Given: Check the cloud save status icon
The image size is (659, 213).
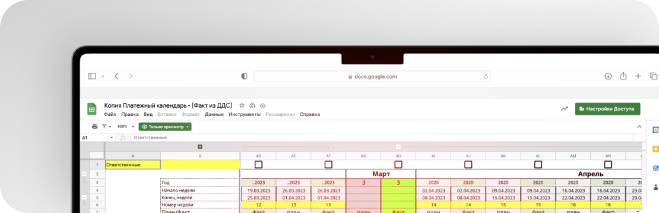Looking at the screenshot, I should 263,105.
